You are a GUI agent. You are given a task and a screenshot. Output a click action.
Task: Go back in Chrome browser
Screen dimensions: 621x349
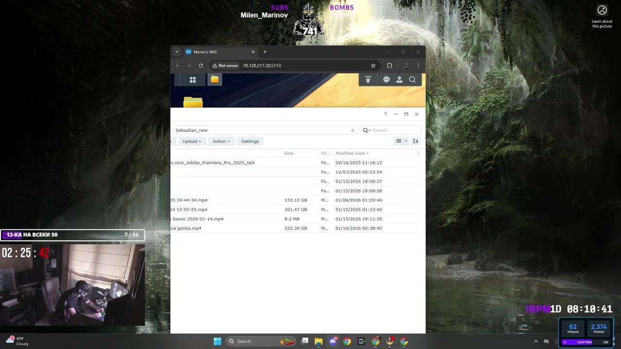(x=178, y=65)
